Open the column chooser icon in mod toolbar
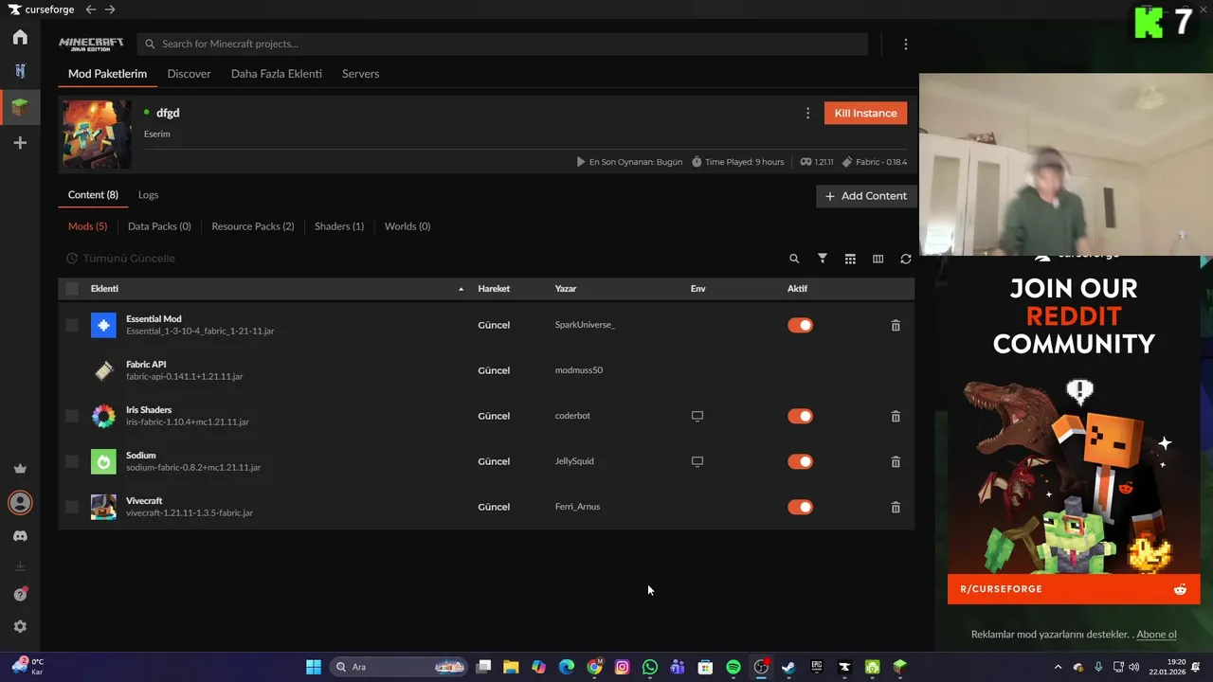The image size is (1213, 682). 878,259
